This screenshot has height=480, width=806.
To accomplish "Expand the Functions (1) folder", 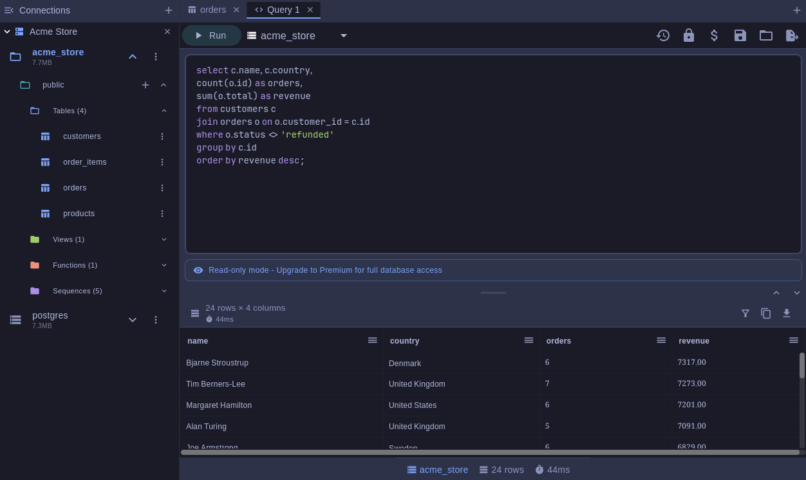I will (x=164, y=265).
